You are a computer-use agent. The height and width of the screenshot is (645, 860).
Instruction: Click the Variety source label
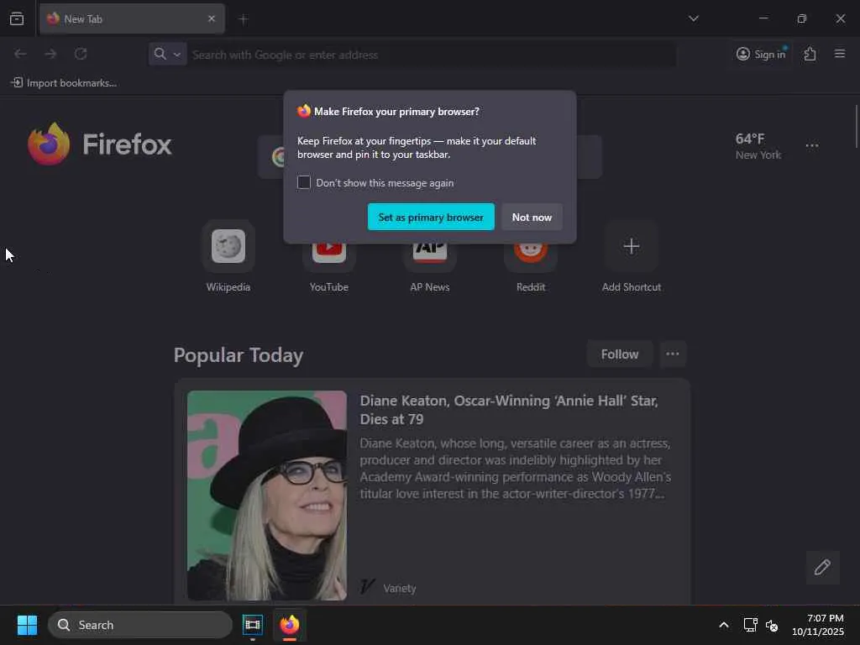[399, 588]
